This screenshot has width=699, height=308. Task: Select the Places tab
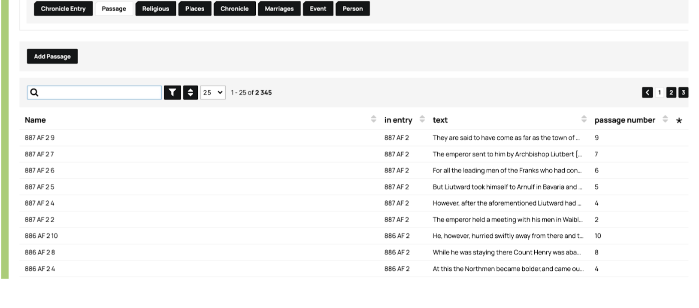coord(194,9)
